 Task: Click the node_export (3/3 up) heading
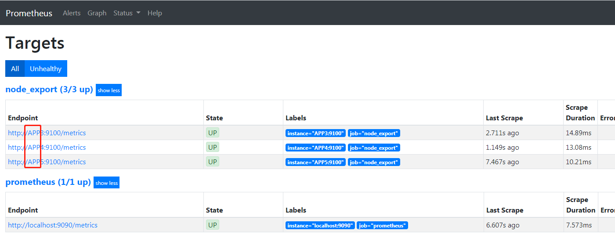(x=49, y=90)
